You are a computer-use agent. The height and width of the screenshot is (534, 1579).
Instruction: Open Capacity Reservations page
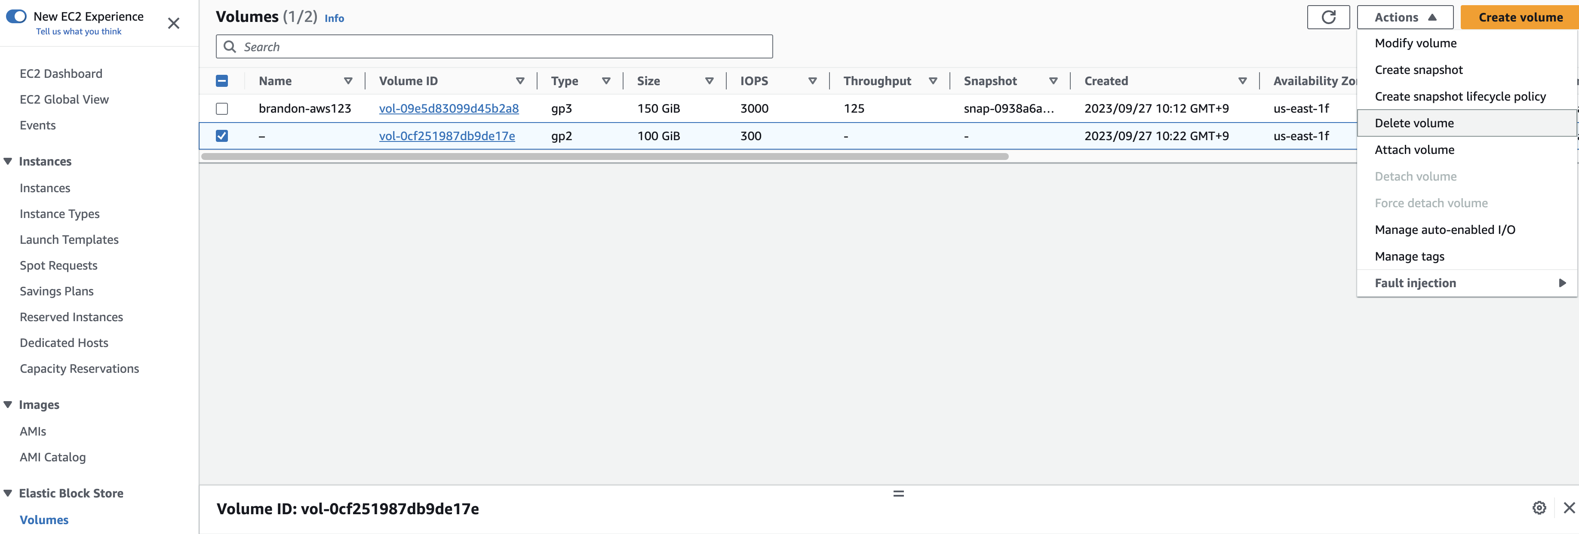click(x=79, y=368)
